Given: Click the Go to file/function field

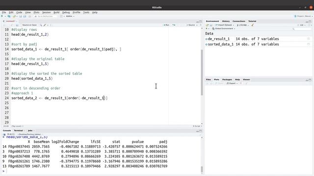Looking at the screenshot, I should [x=45, y=16].
